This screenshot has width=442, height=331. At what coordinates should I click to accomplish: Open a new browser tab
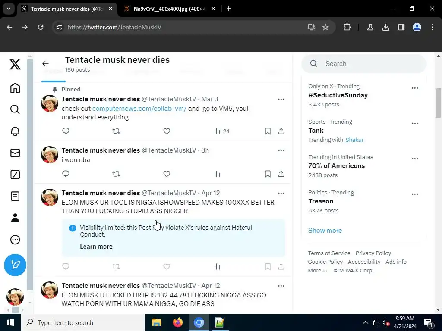click(x=229, y=9)
